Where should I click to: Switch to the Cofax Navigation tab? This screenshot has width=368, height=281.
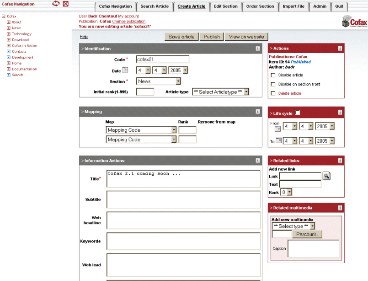point(115,6)
